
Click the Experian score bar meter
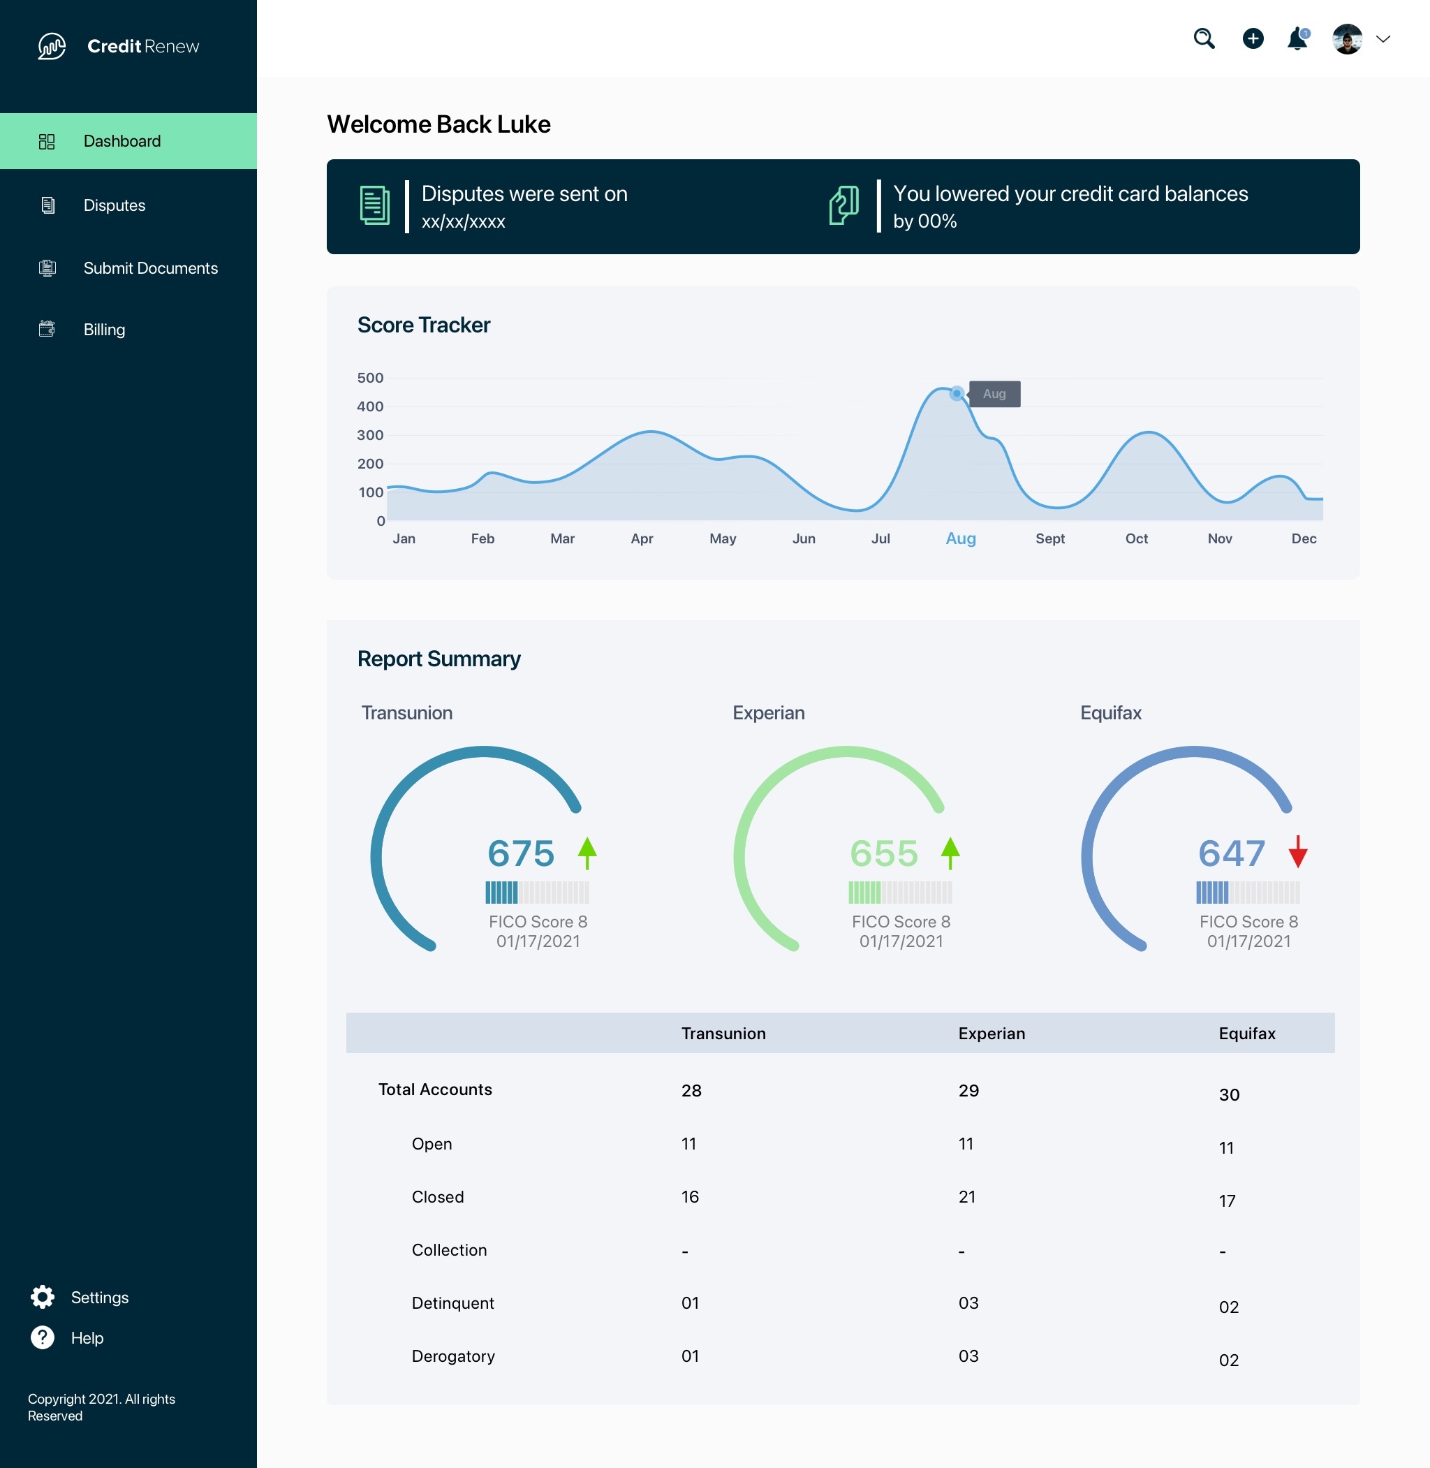click(x=900, y=893)
